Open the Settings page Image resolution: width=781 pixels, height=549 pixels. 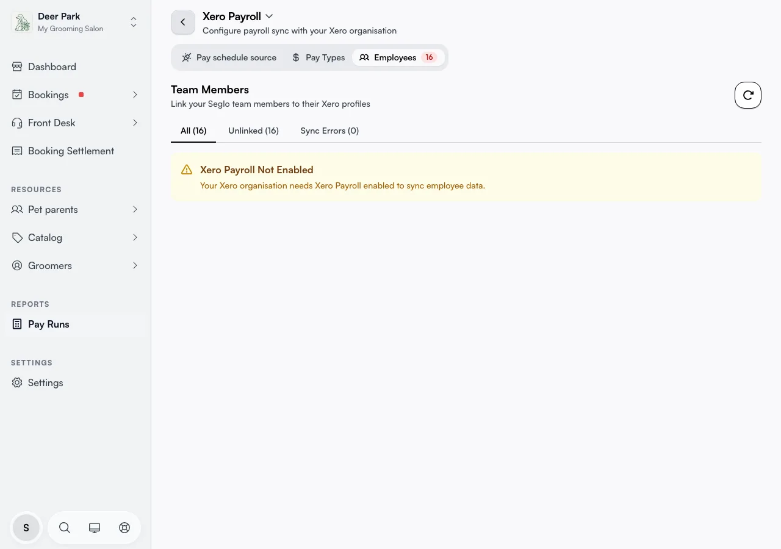pos(76,382)
